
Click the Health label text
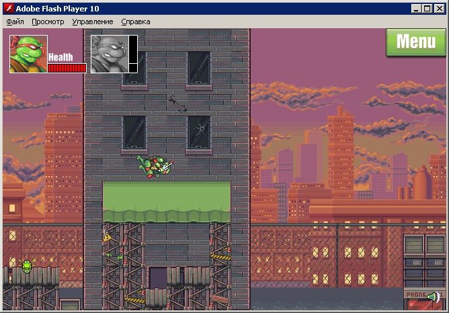tap(60, 57)
